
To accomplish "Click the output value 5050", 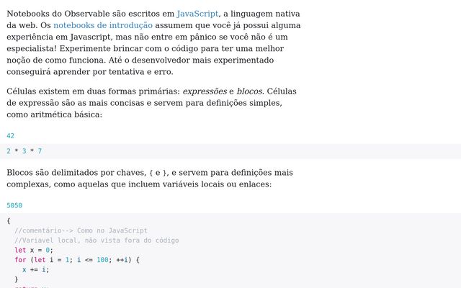I will pos(14,205).
